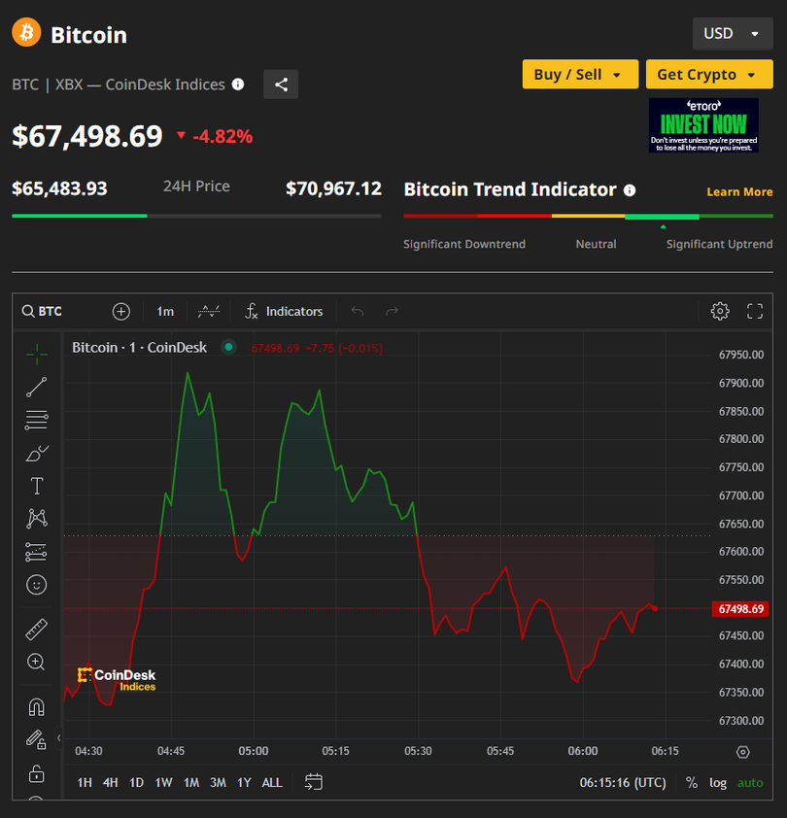The height and width of the screenshot is (818, 787).
Task: Toggle percentage scale on chart
Action: [x=692, y=782]
